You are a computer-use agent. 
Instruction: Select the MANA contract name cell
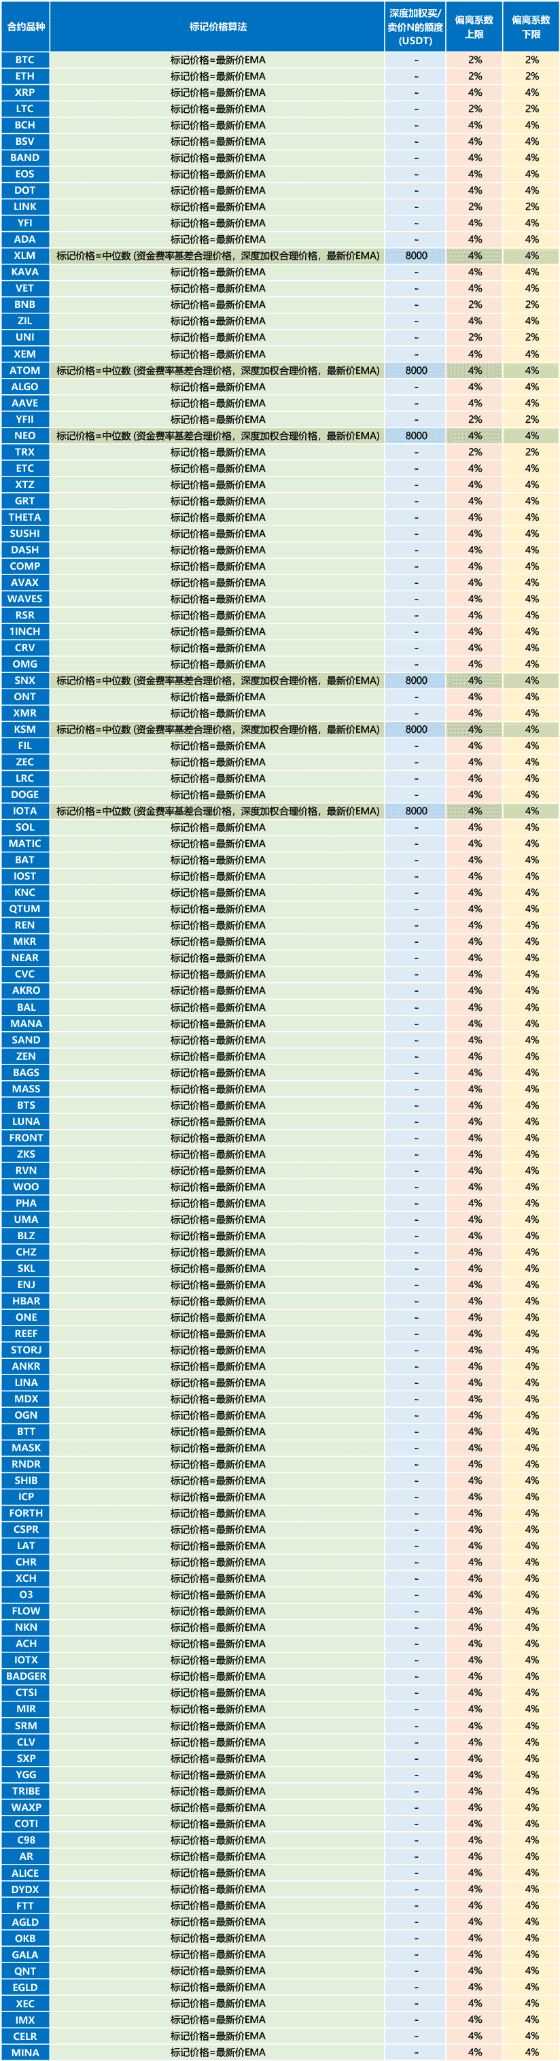(24, 1024)
